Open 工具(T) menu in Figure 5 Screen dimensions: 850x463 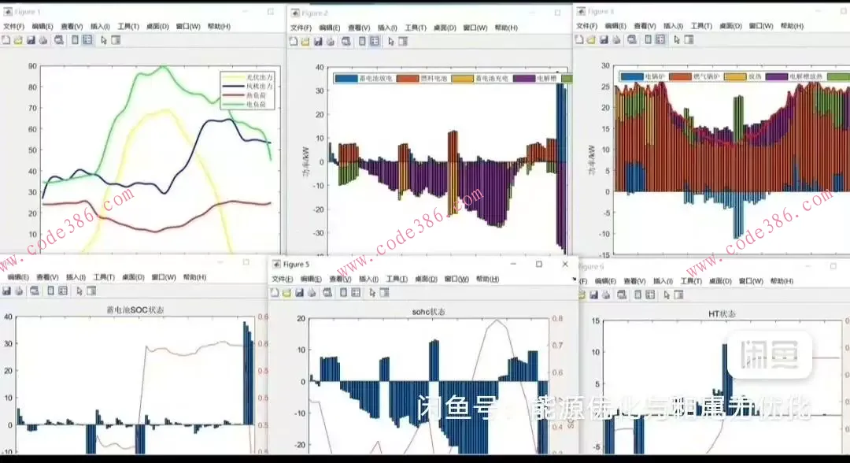click(x=396, y=280)
